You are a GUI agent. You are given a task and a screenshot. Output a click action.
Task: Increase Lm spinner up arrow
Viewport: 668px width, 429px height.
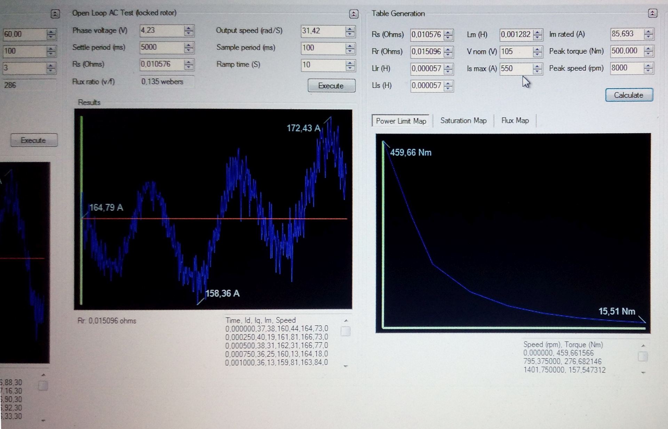[x=538, y=32]
